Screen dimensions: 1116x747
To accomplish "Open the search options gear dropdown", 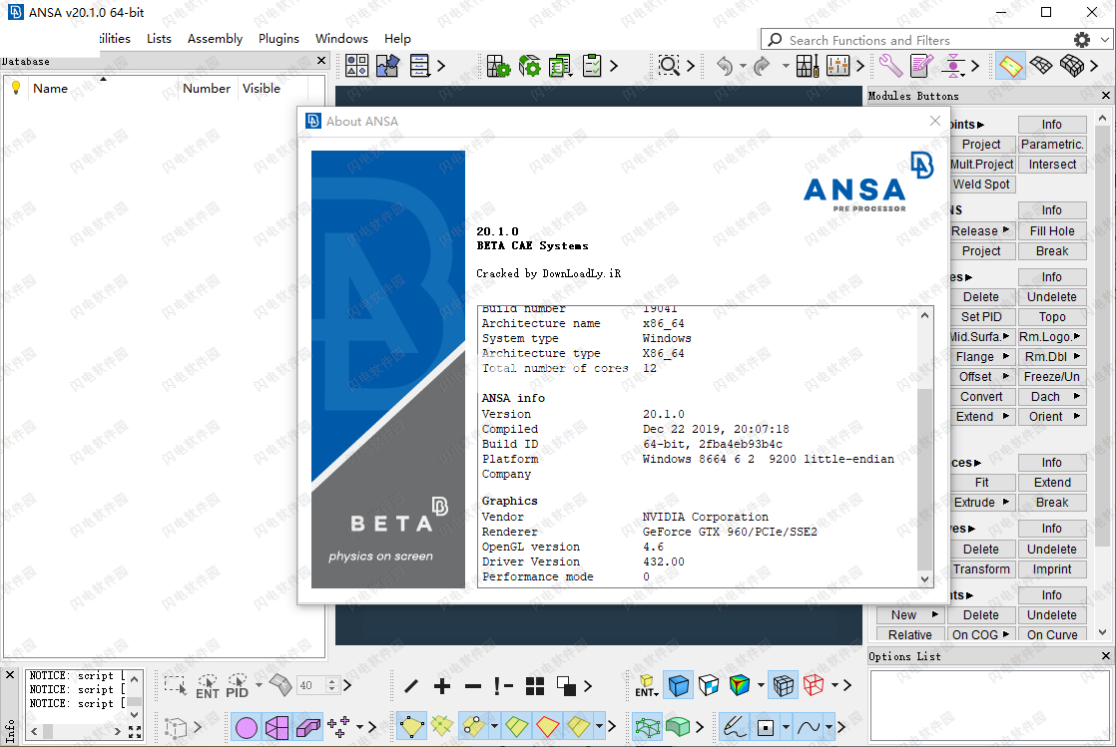I will point(1105,40).
